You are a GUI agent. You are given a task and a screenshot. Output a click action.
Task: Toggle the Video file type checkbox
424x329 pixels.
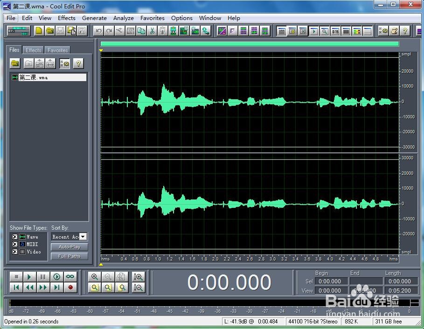tap(15, 252)
